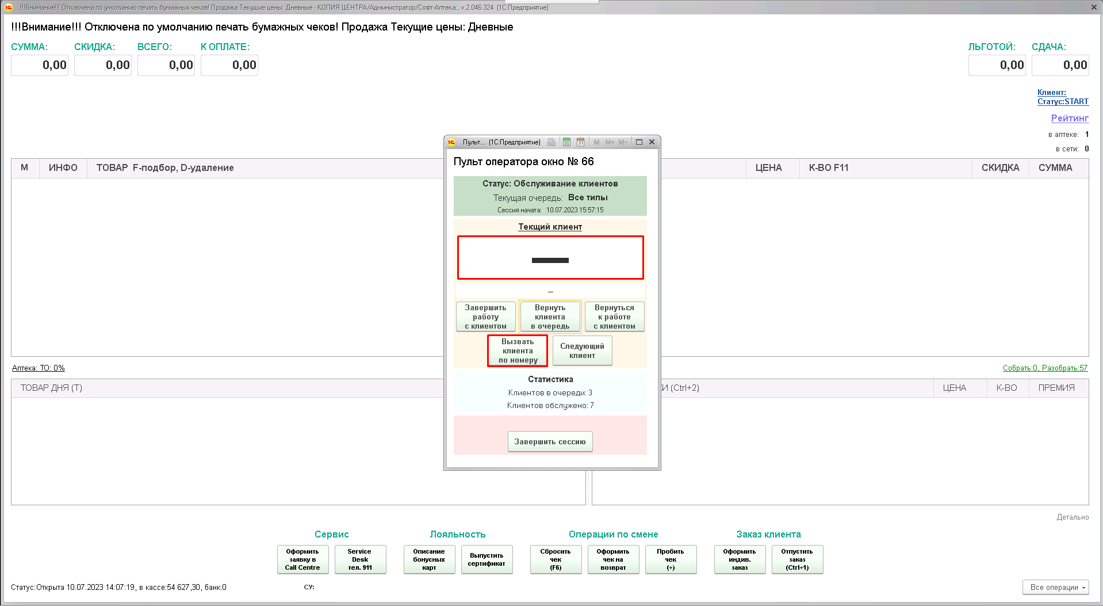Click the 'Аптека: ТО: 0%' link
This screenshot has width=1103, height=606.
39,368
